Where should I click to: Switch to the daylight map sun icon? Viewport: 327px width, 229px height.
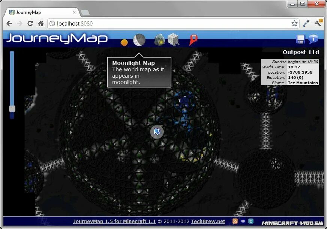tap(124, 42)
